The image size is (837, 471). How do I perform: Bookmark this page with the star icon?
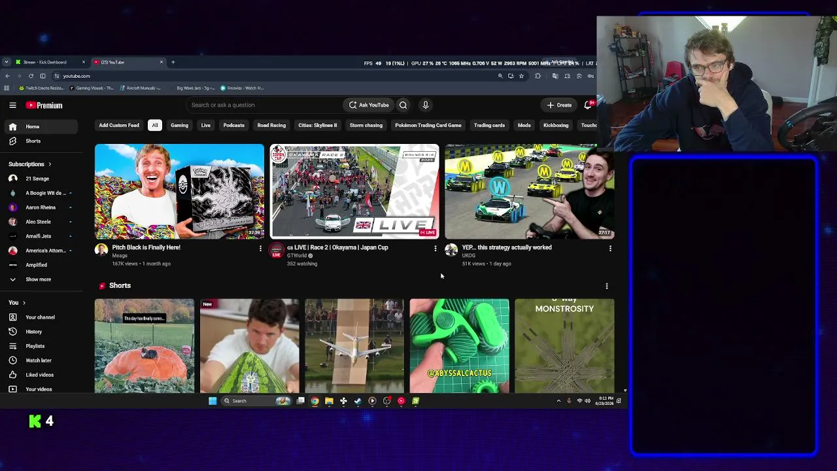pos(521,76)
